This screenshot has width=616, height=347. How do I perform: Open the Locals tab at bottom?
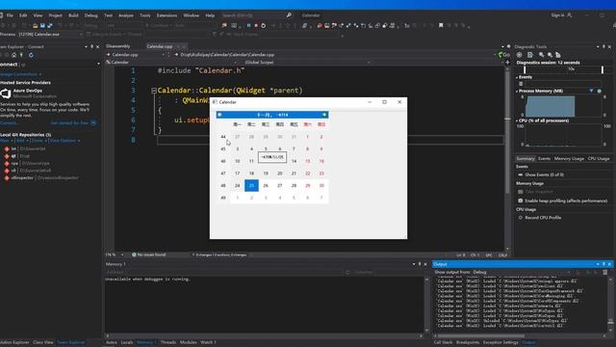point(127,342)
